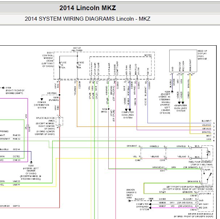Click the 'S234 (MKZ)' splice label

[104, 110]
